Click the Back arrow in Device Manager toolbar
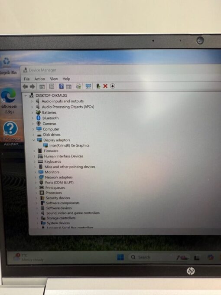This screenshot has width=221, height=295. click(x=25, y=86)
